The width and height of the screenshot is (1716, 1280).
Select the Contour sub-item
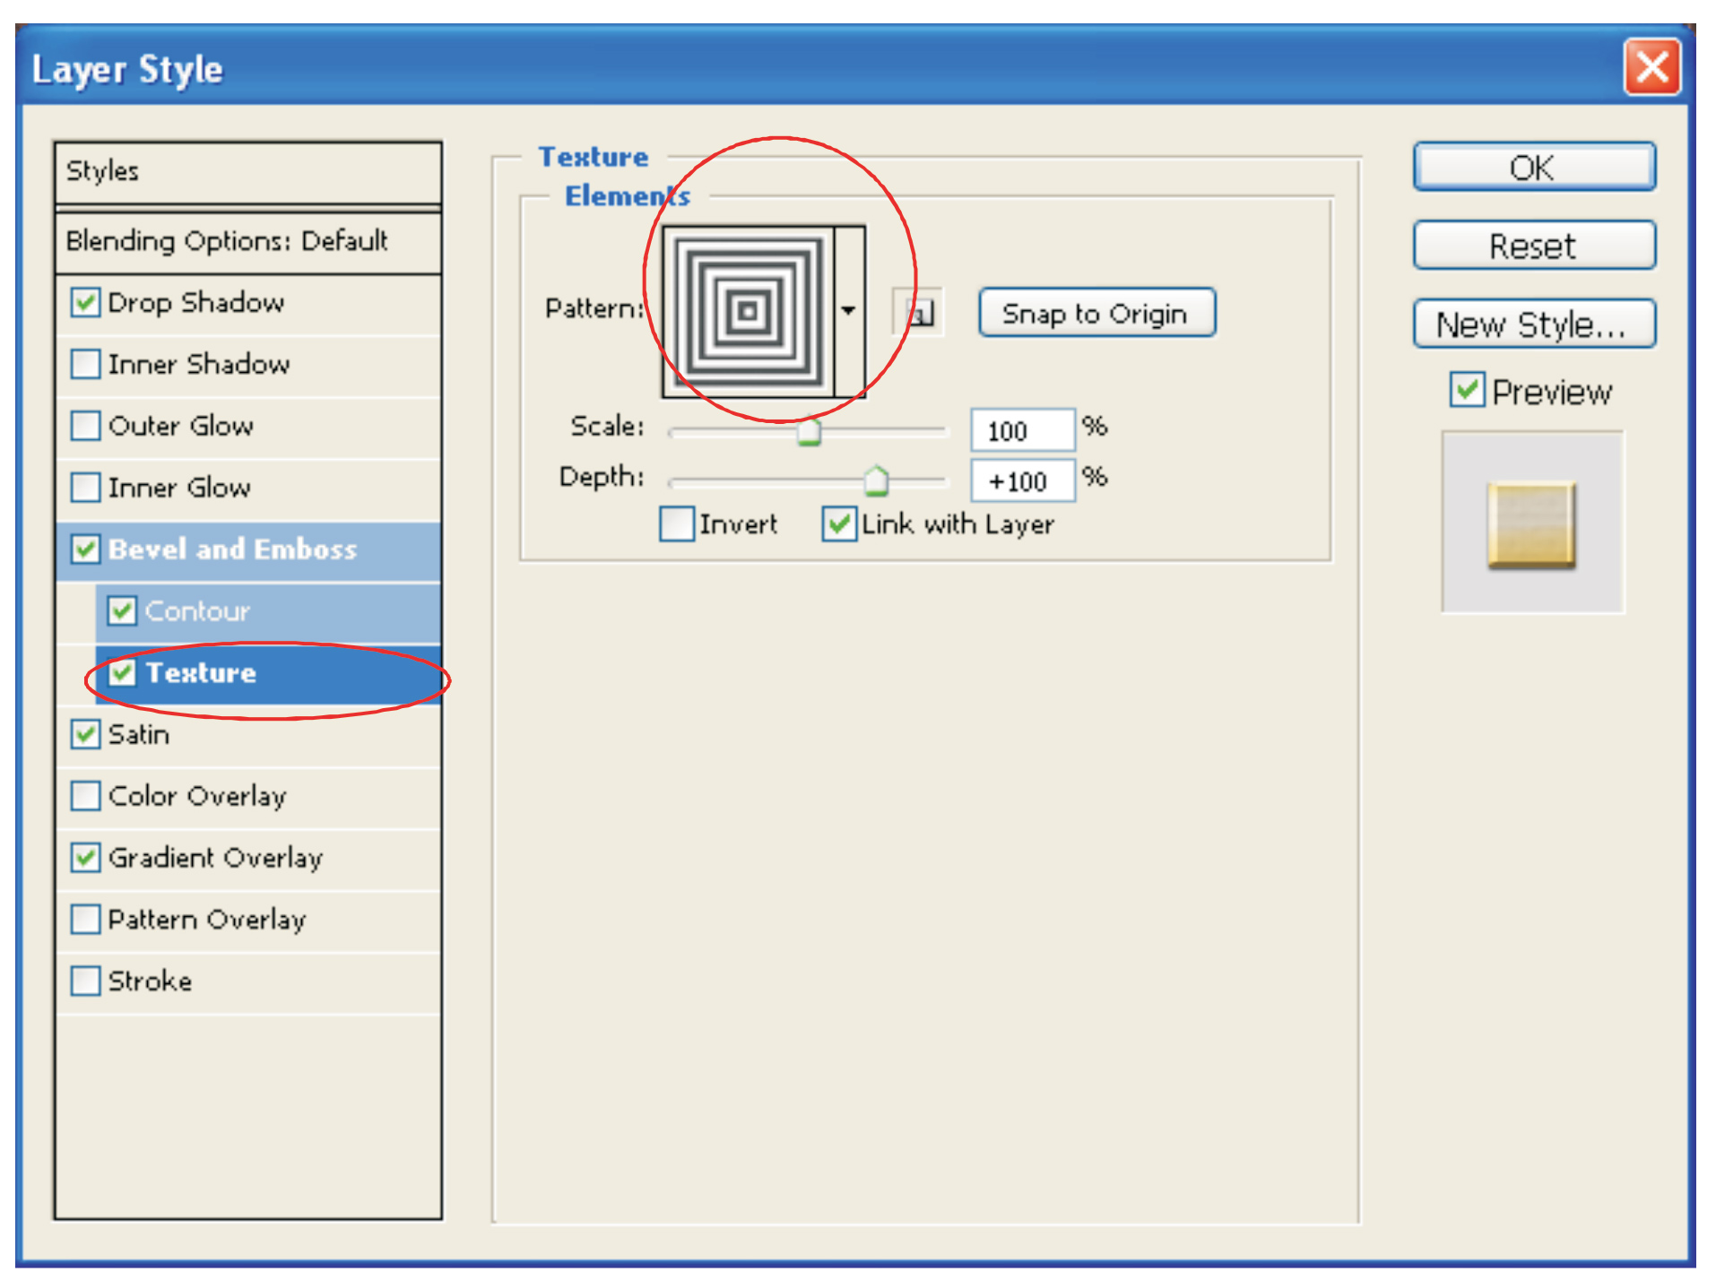coord(197,611)
